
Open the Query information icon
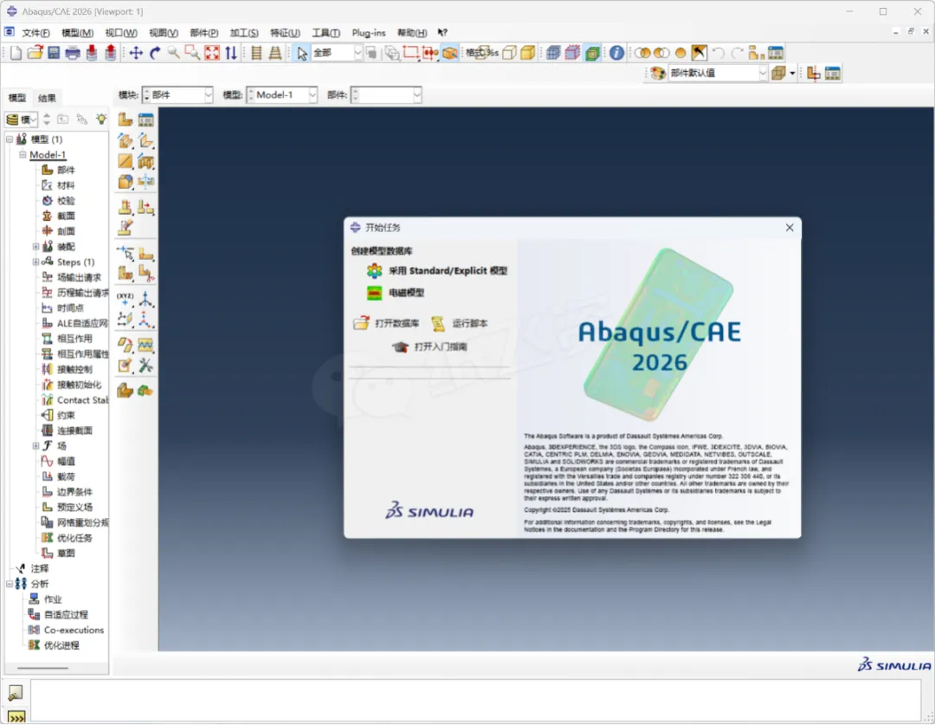coord(616,53)
